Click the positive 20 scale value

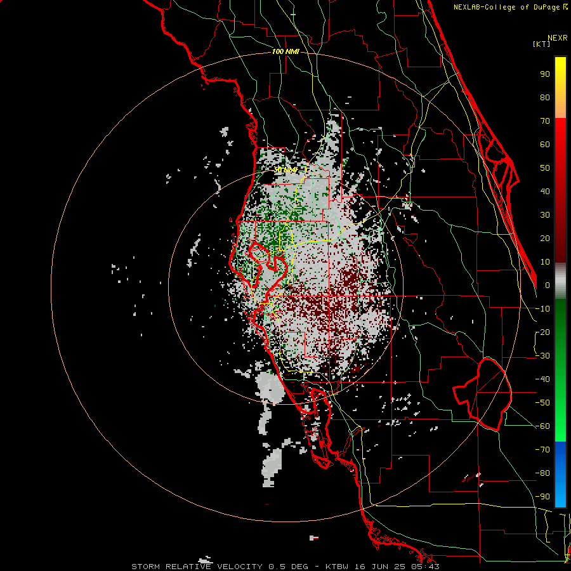coord(545,238)
